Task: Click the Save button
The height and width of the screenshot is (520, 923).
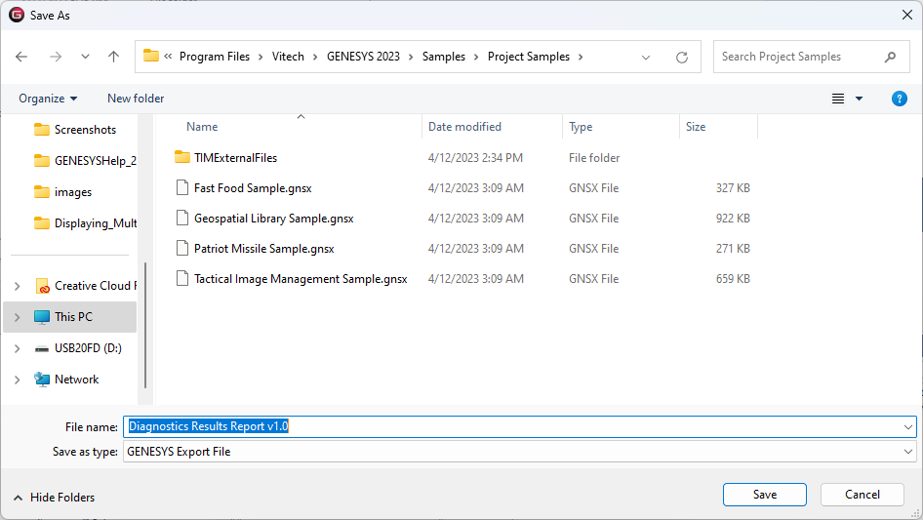Action: (764, 495)
